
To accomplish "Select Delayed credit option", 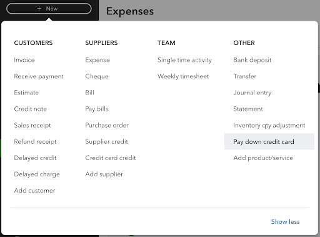I will pyautogui.click(x=35, y=158).
